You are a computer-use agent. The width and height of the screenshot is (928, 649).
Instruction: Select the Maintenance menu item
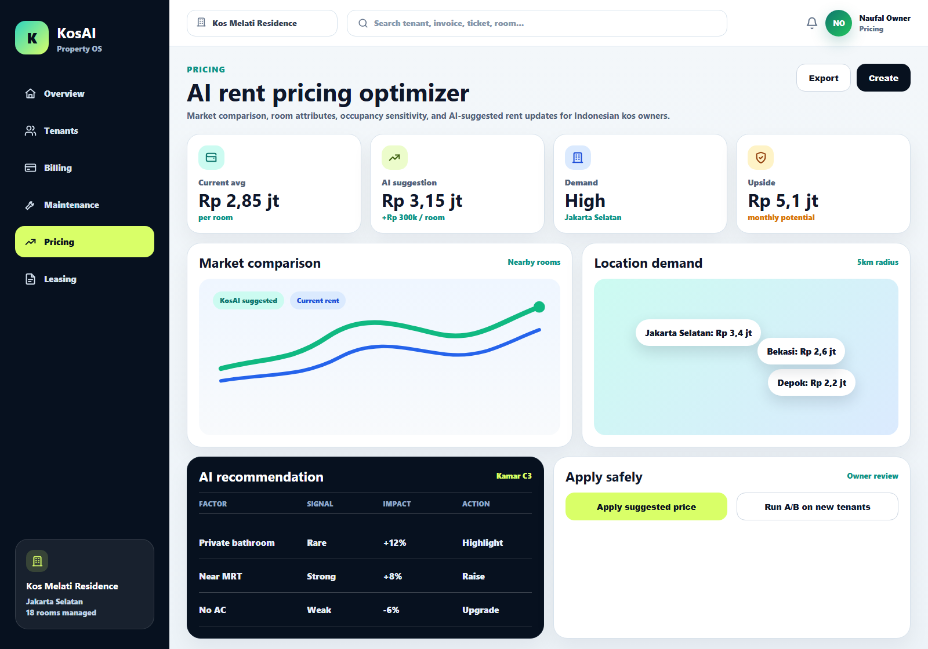tap(85, 205)
